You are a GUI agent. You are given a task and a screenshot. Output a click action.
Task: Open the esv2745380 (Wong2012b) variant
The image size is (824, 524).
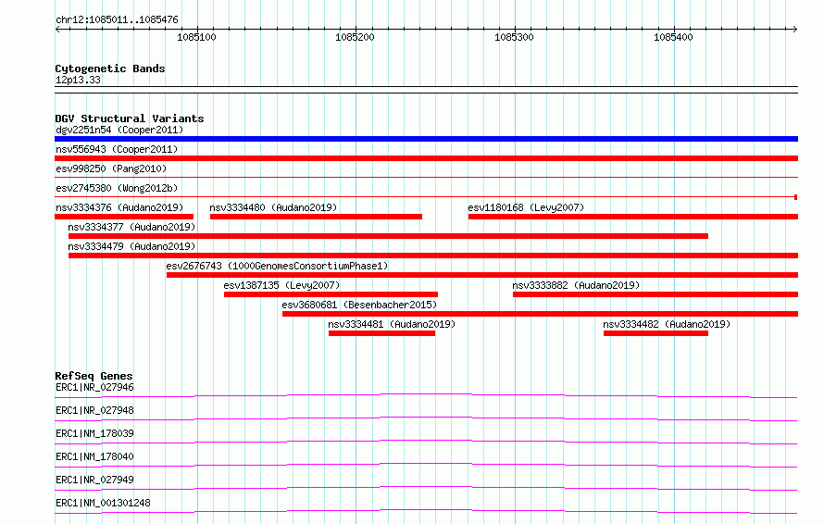[117, 188]
